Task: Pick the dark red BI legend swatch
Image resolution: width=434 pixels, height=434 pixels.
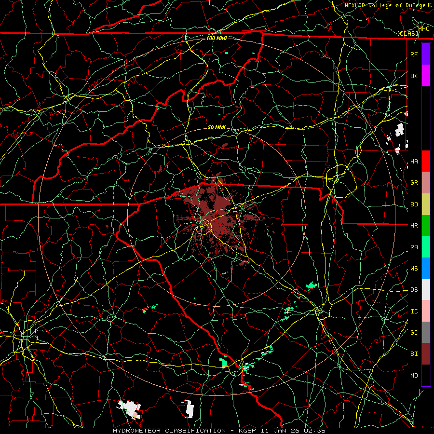Action: [426, 354]
